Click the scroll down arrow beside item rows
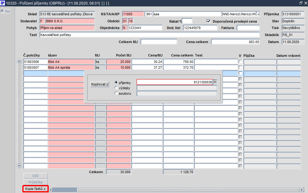 19,166
